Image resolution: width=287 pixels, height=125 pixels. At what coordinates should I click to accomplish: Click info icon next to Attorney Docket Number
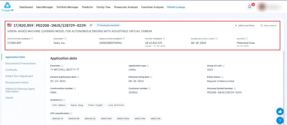(x=235, y=88)
